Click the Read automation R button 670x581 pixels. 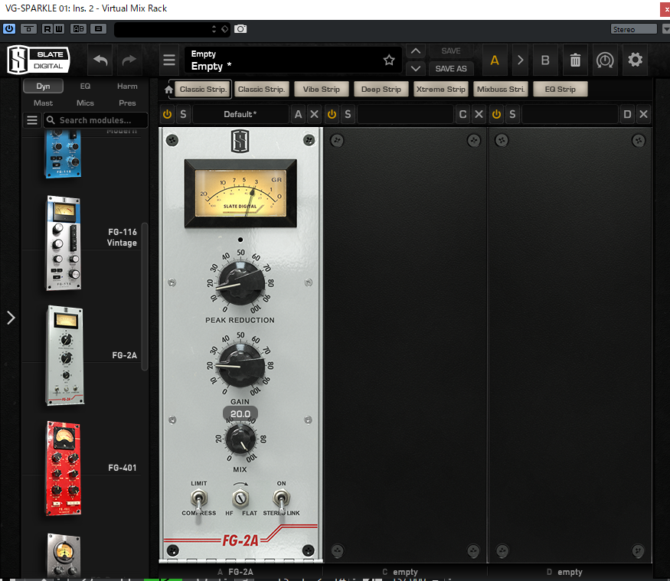point(47,28)
